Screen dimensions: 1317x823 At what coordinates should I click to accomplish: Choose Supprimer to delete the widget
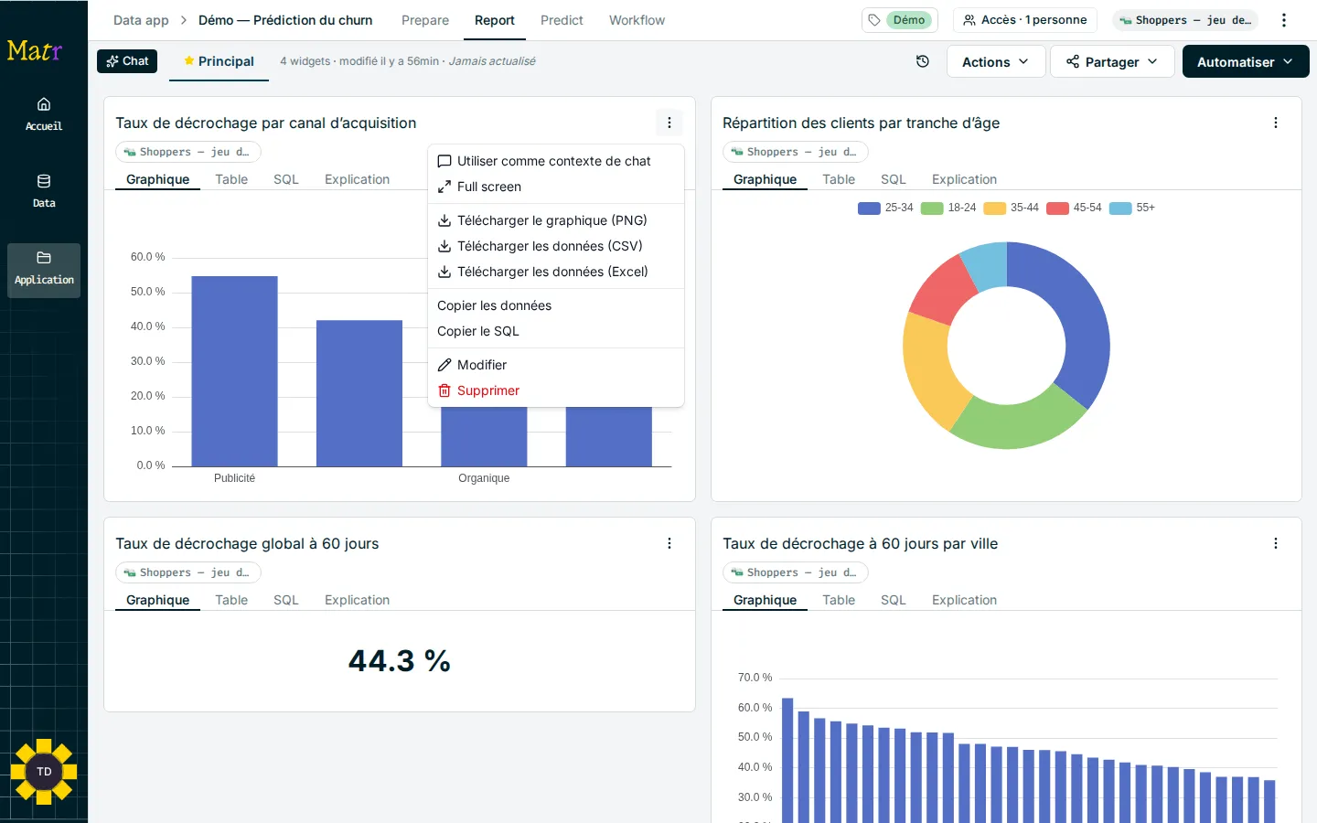point(556,390)
